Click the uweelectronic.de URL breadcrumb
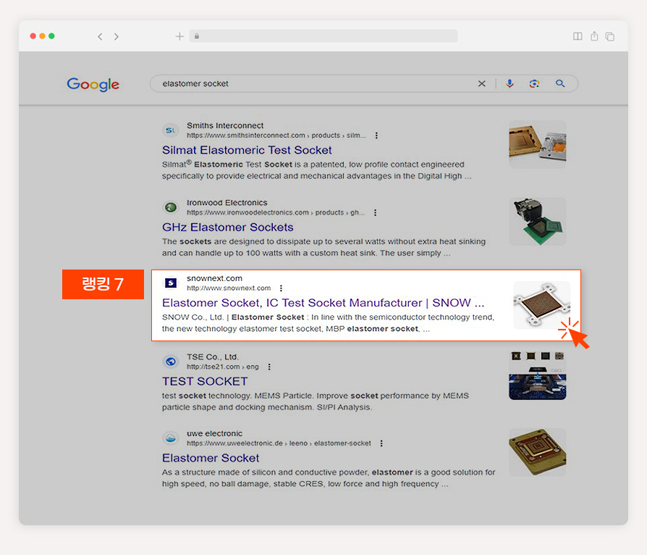This screenshot has height=555, width=647. [x=279, y=443]
